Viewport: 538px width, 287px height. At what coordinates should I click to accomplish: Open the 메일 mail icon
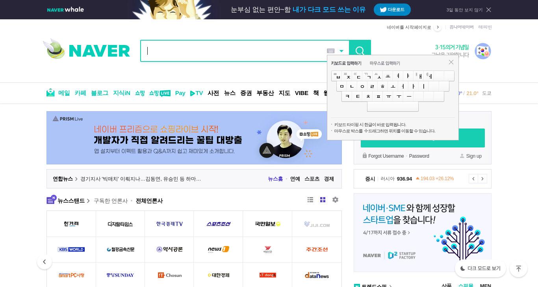click(x=50, y=93)
